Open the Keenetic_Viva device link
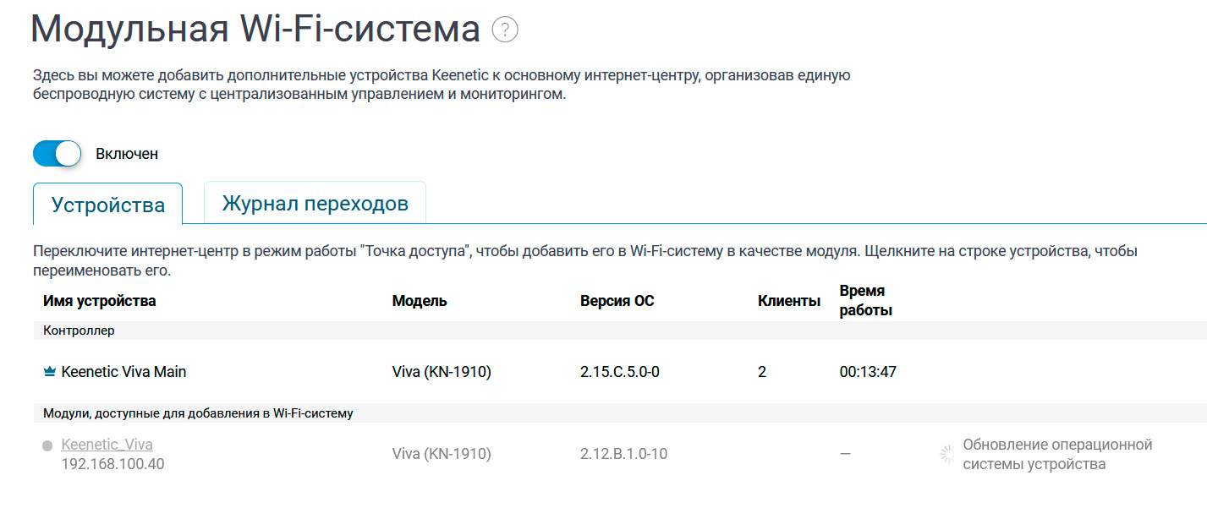This screenshot has height=519, width=1207. (x=107, y=445)
